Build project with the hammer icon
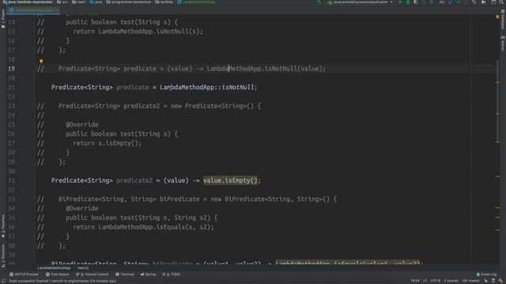The width and height of the screenshot is (506, 284). click(319, 2)
